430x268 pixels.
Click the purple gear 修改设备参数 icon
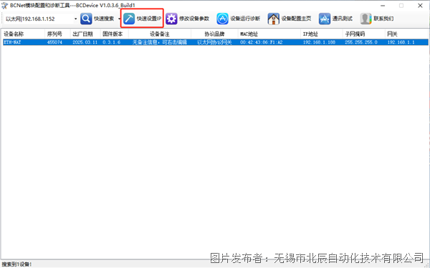(171, 19)
